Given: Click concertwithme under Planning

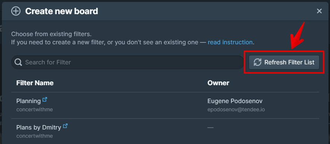Looking at the screenshot, I should pos(34,109).
